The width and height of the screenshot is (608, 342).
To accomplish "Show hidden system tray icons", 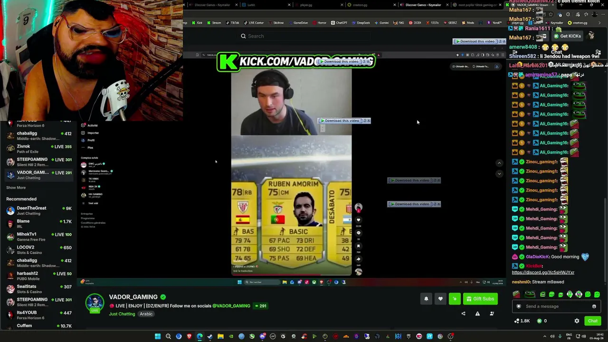I will 544,336.
